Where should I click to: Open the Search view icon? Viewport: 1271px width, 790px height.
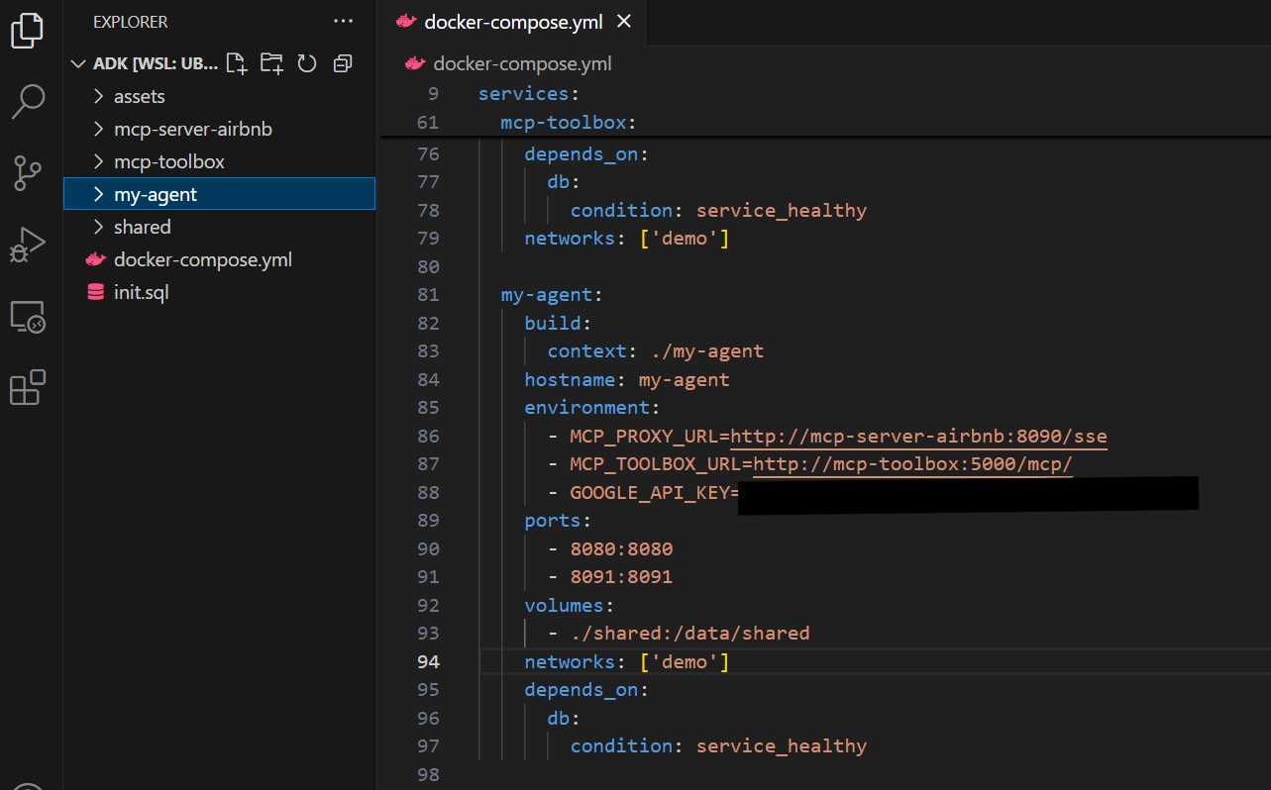pyautogui.click(x=27, y=101)
